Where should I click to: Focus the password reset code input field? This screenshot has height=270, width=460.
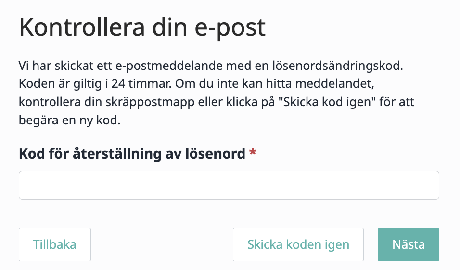229,185
